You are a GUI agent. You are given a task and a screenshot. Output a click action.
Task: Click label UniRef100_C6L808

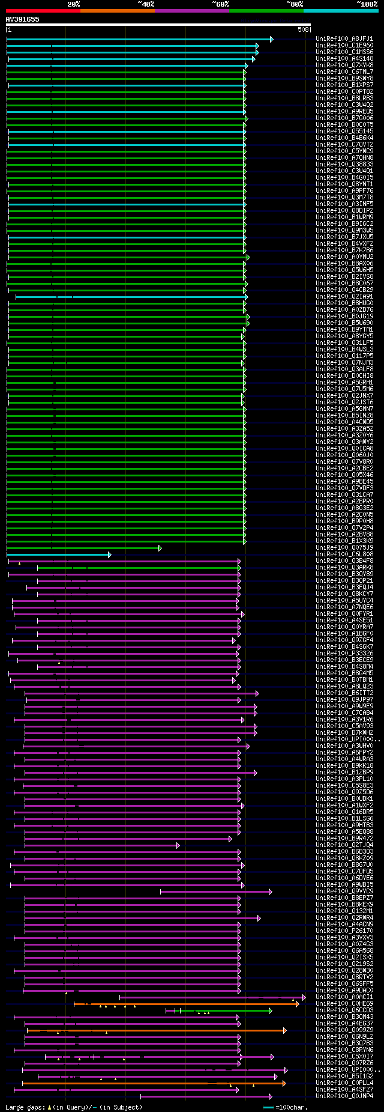[344, 554]
